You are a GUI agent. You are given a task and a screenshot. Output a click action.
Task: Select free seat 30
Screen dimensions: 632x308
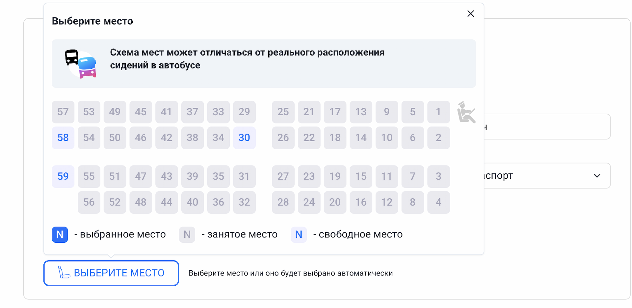tap(244, 138)
